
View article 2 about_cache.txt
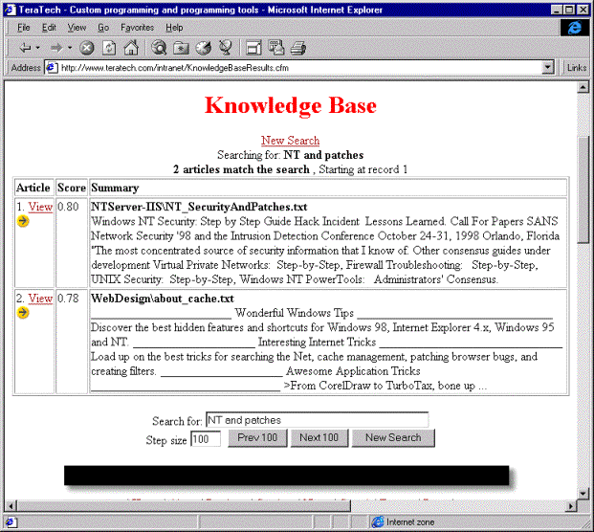pyautogui.click(x=40, y=299)
